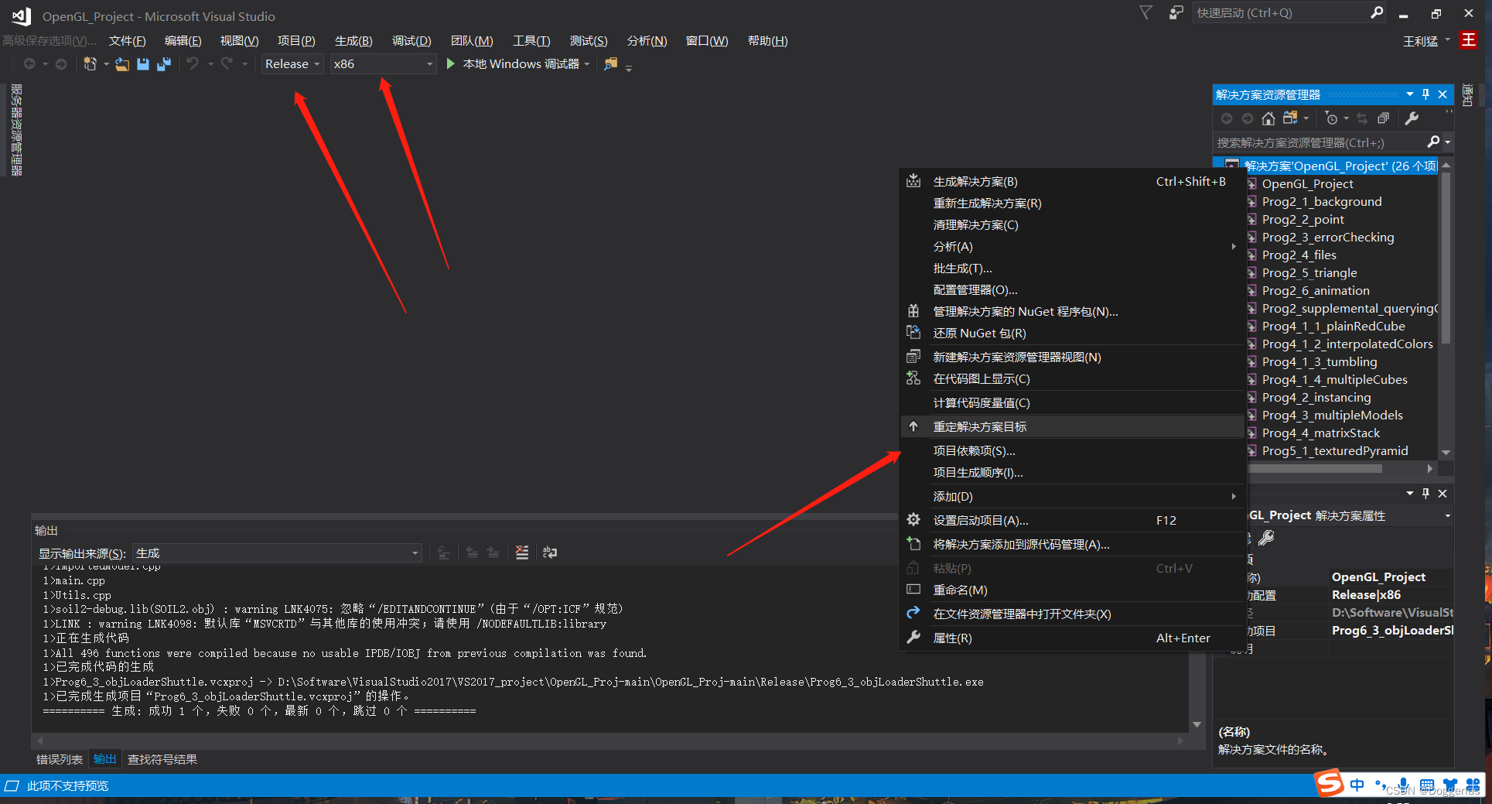Choose 属性(R) in context menu
This screenshot has height=804, width=1492.
pos(1071,638)
